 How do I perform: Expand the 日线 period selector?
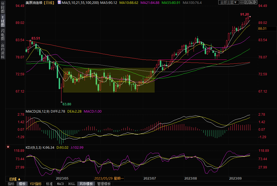[x=15, y=179]
